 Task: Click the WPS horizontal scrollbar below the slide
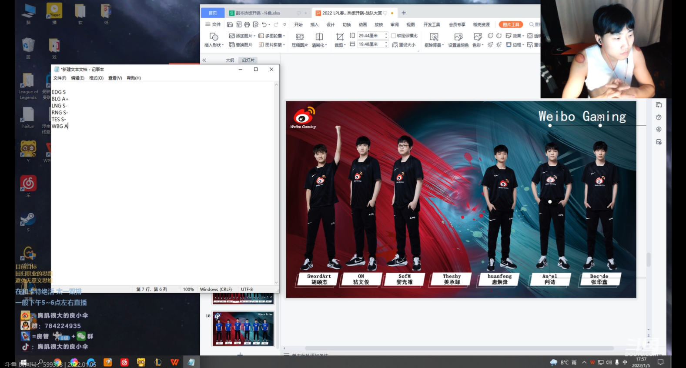coord(459,348)
